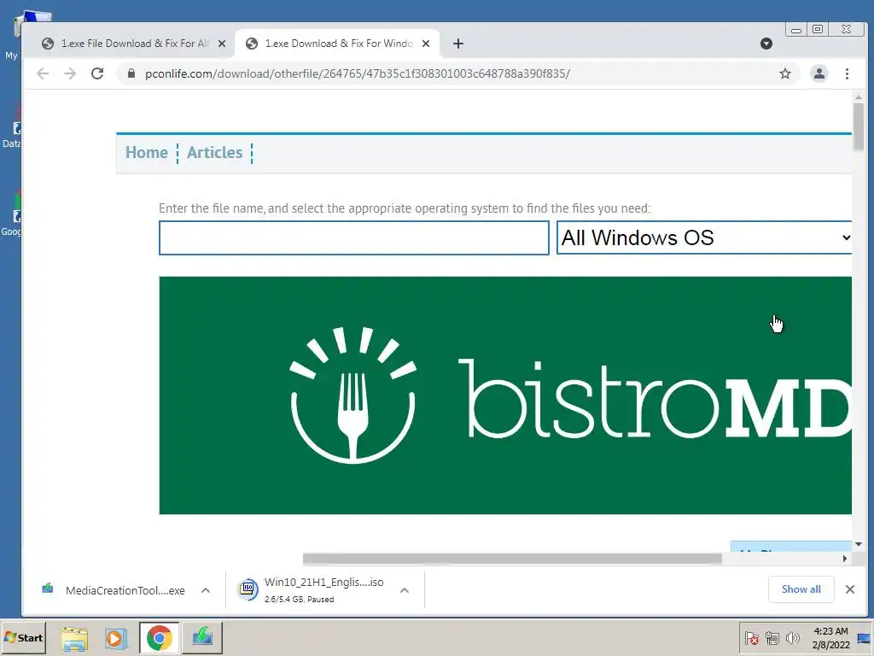Screen dimensions: 874x656
Task: Click the ISO file icon in downloads bar
Action: [x=248, y=589]
